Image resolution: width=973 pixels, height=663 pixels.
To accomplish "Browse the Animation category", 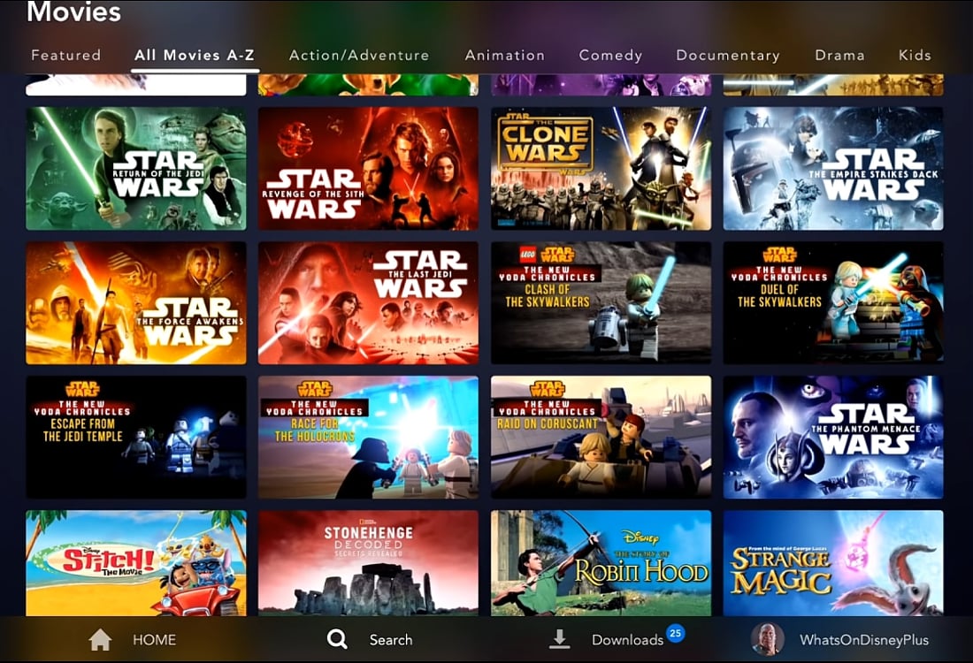I will point(504,55).
